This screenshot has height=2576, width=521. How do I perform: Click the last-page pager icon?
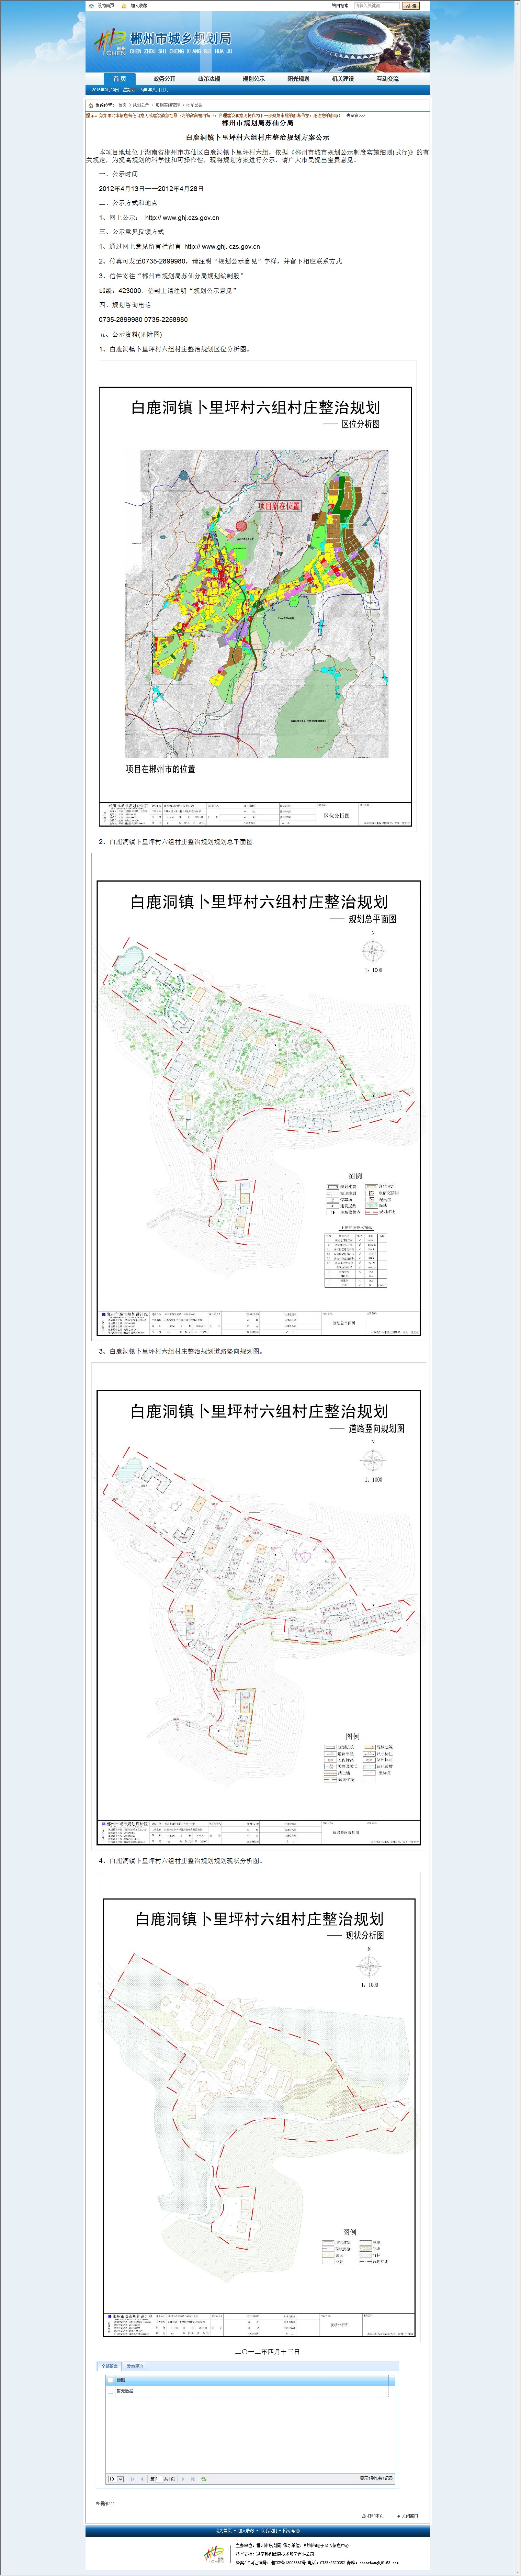[193, 2479]
